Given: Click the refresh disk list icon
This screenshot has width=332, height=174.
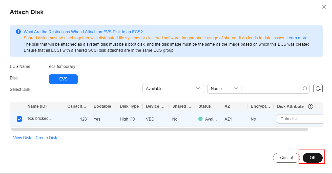Looking at the screenshot, I should point(318,89).
